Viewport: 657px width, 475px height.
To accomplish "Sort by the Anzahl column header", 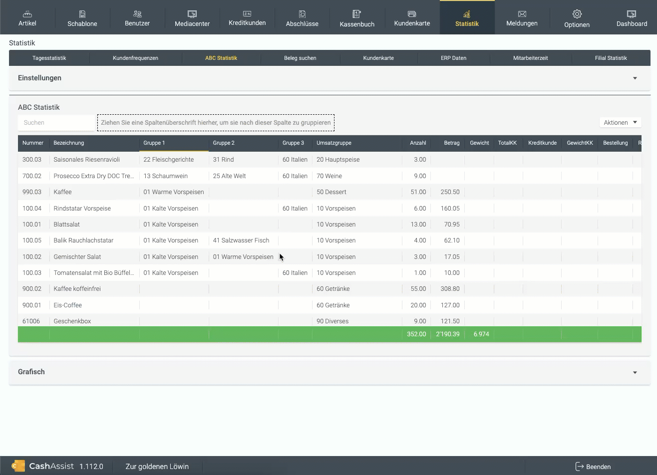I will tap(416, 143).
